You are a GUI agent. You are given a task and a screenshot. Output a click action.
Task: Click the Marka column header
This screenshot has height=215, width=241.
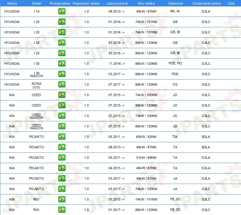[12, 3]
